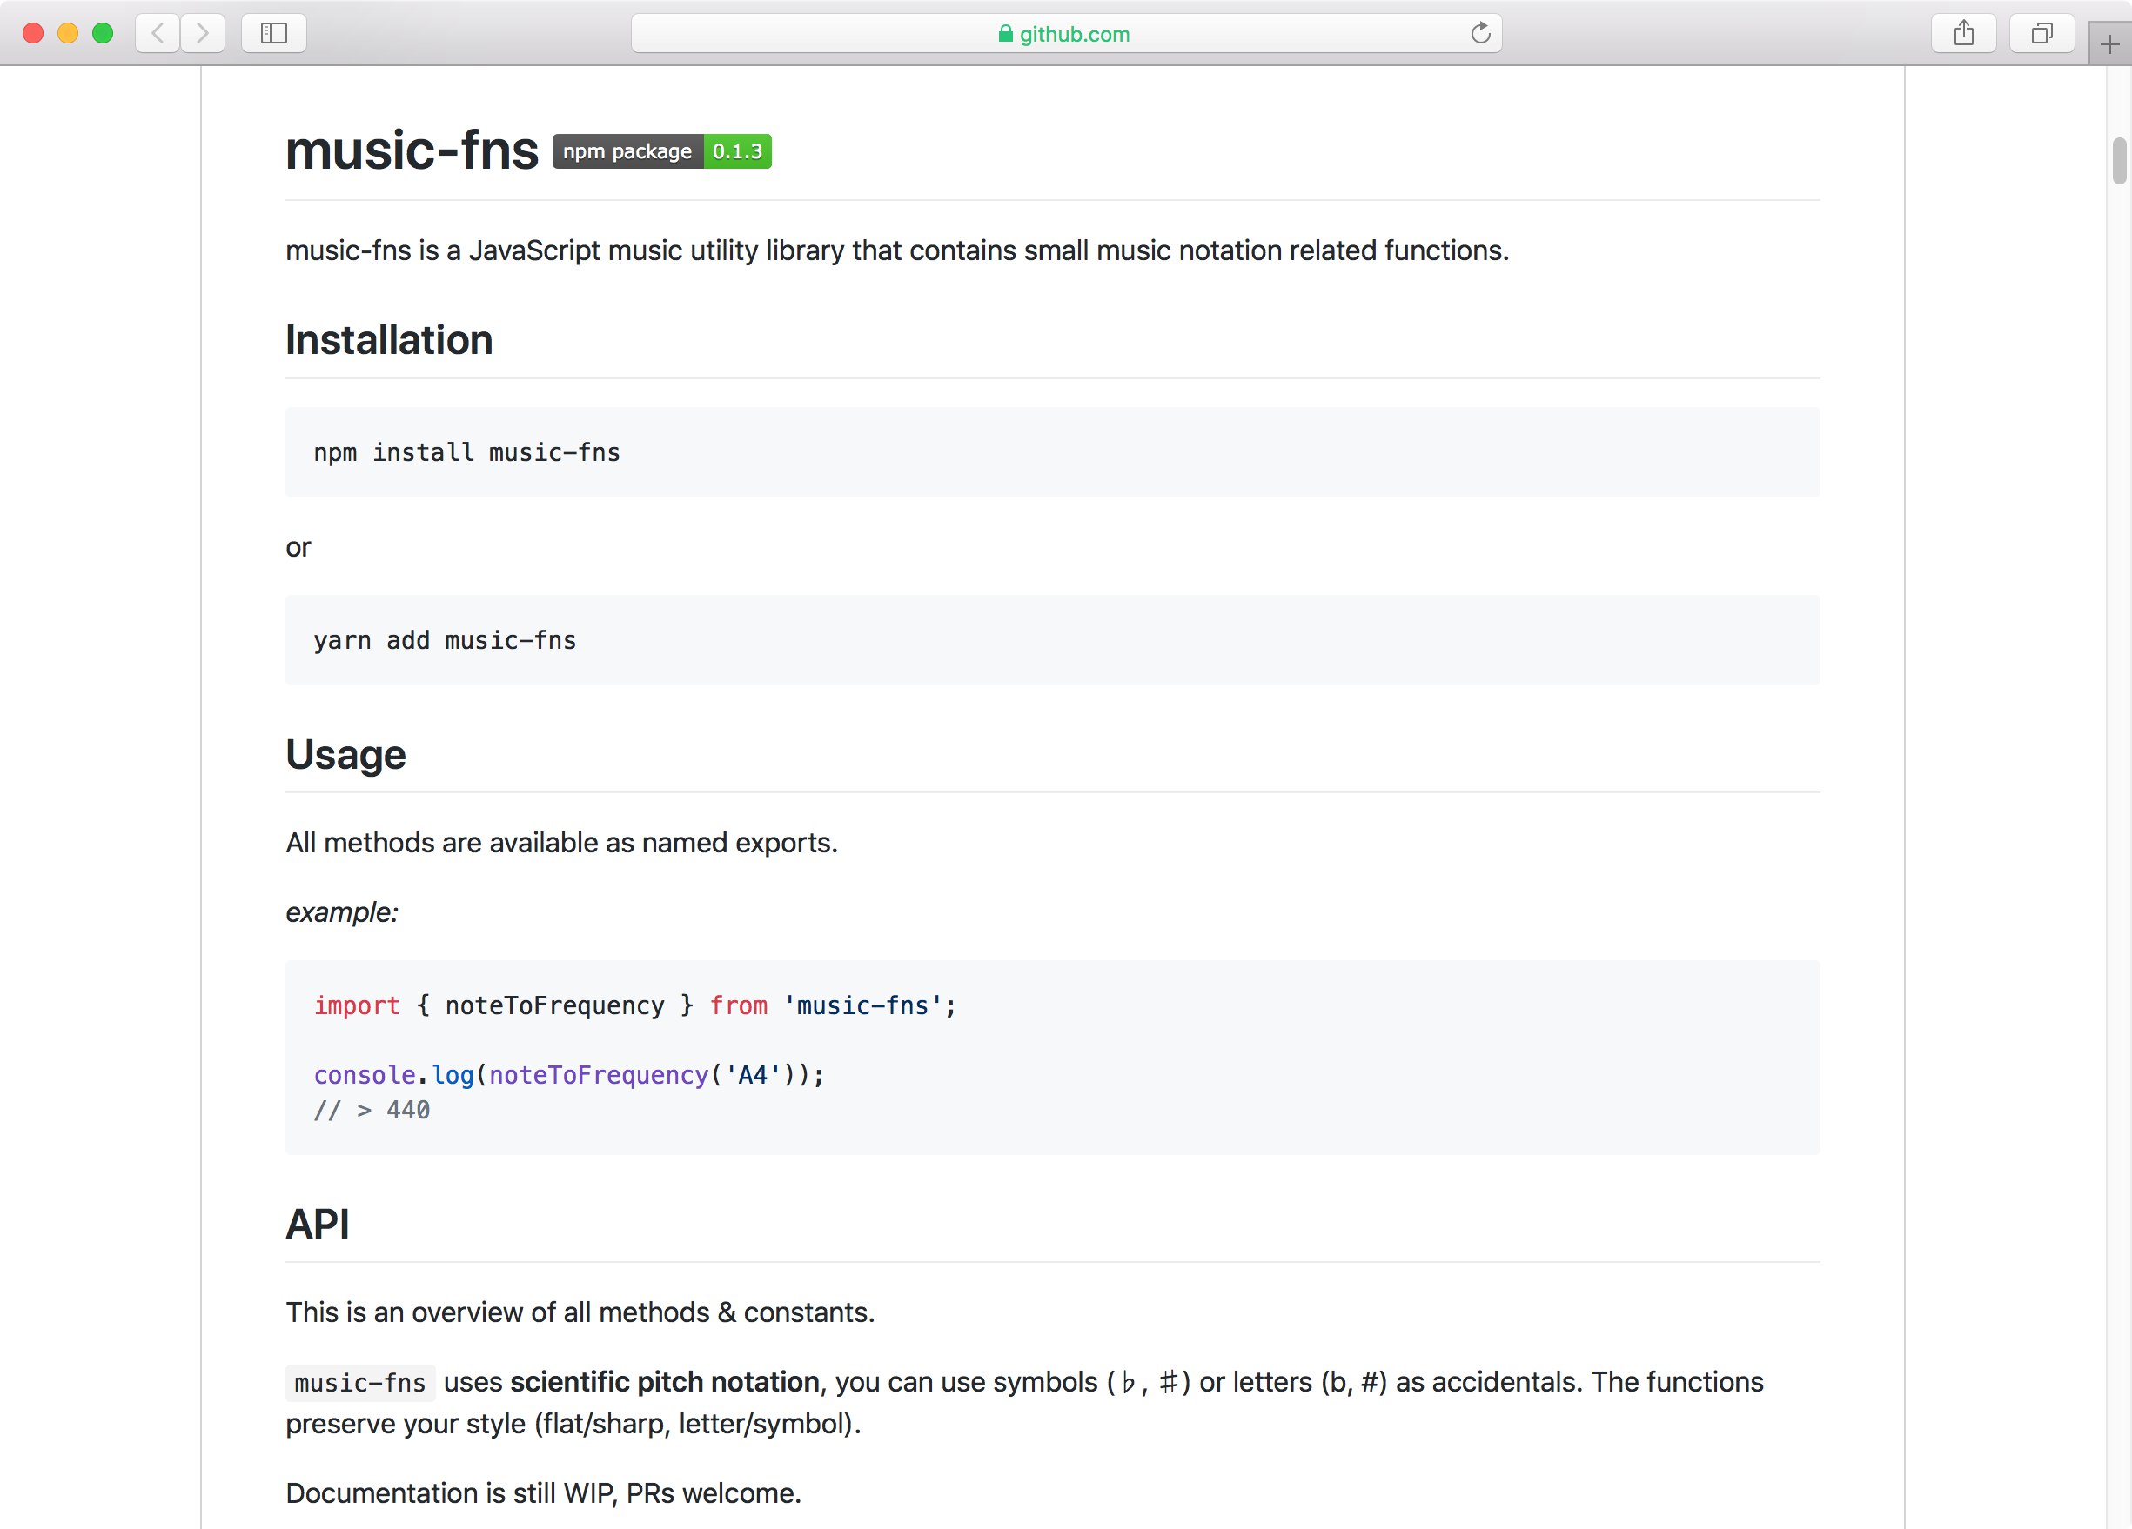This screenshot has height=1529, width=2132.
Task: Click the Installation section heading
Action: 389,340
